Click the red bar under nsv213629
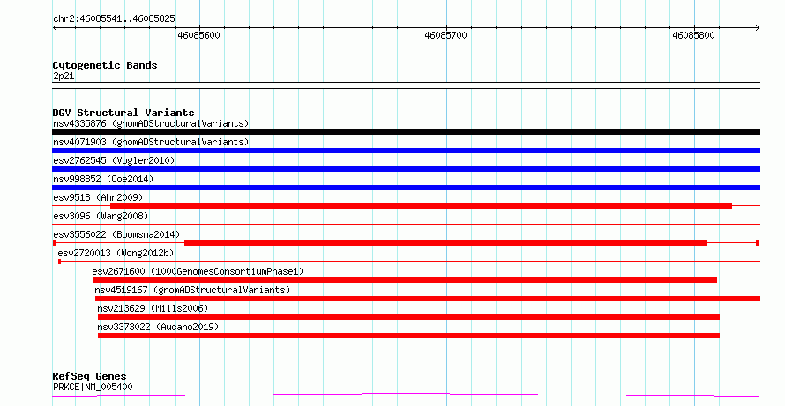The image size is (785, 406). point(408,317)
